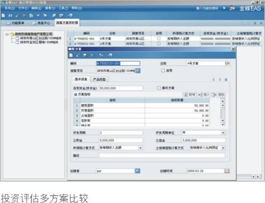Click the 公积金 field showing 5,000,000
The image size is (265, 203).
click(x=121, y=140)
